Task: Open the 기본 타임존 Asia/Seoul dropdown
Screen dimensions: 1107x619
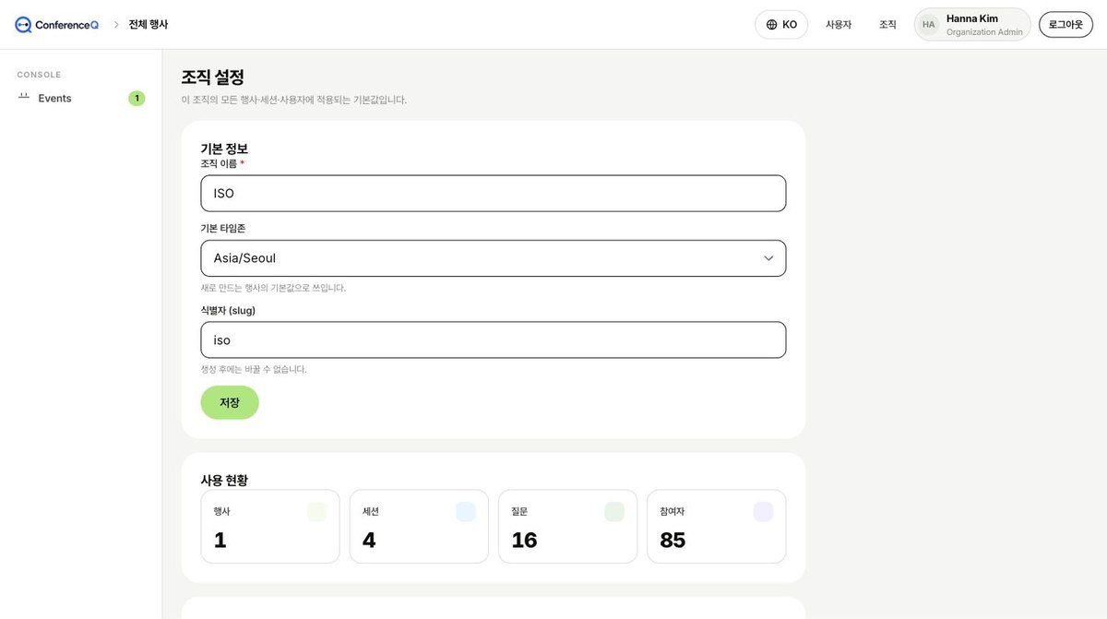Action: pyautogui.click(x=494, y=258)
